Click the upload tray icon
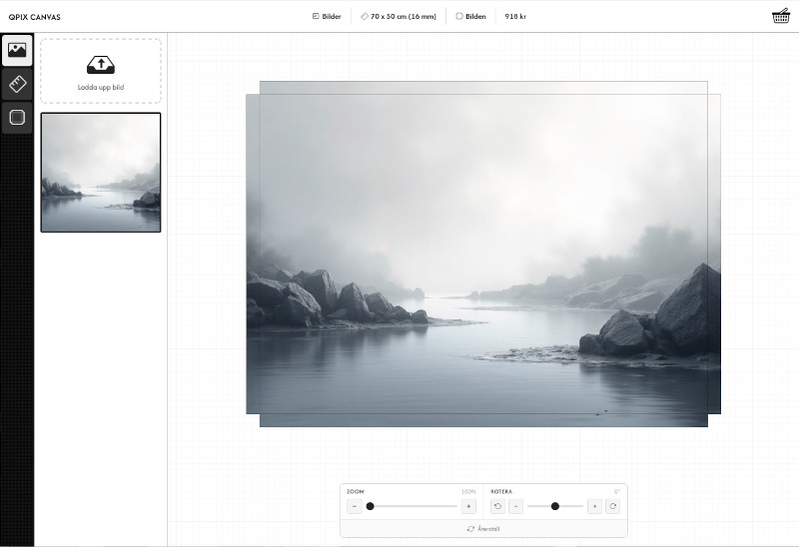The height and width of the screenshot is (547, 799). point(101,65)
